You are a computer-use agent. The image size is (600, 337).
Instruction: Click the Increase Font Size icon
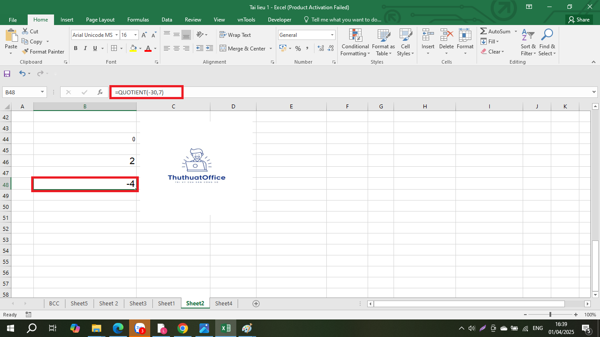point(144,35)
